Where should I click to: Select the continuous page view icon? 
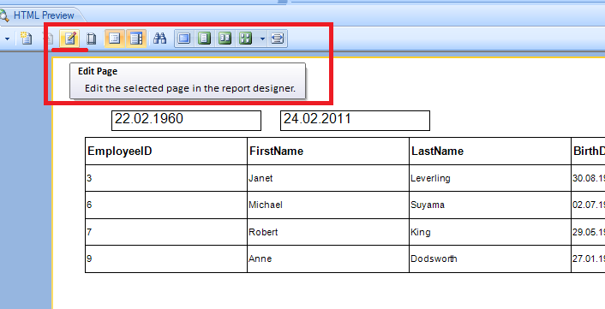tap(205, 39)
